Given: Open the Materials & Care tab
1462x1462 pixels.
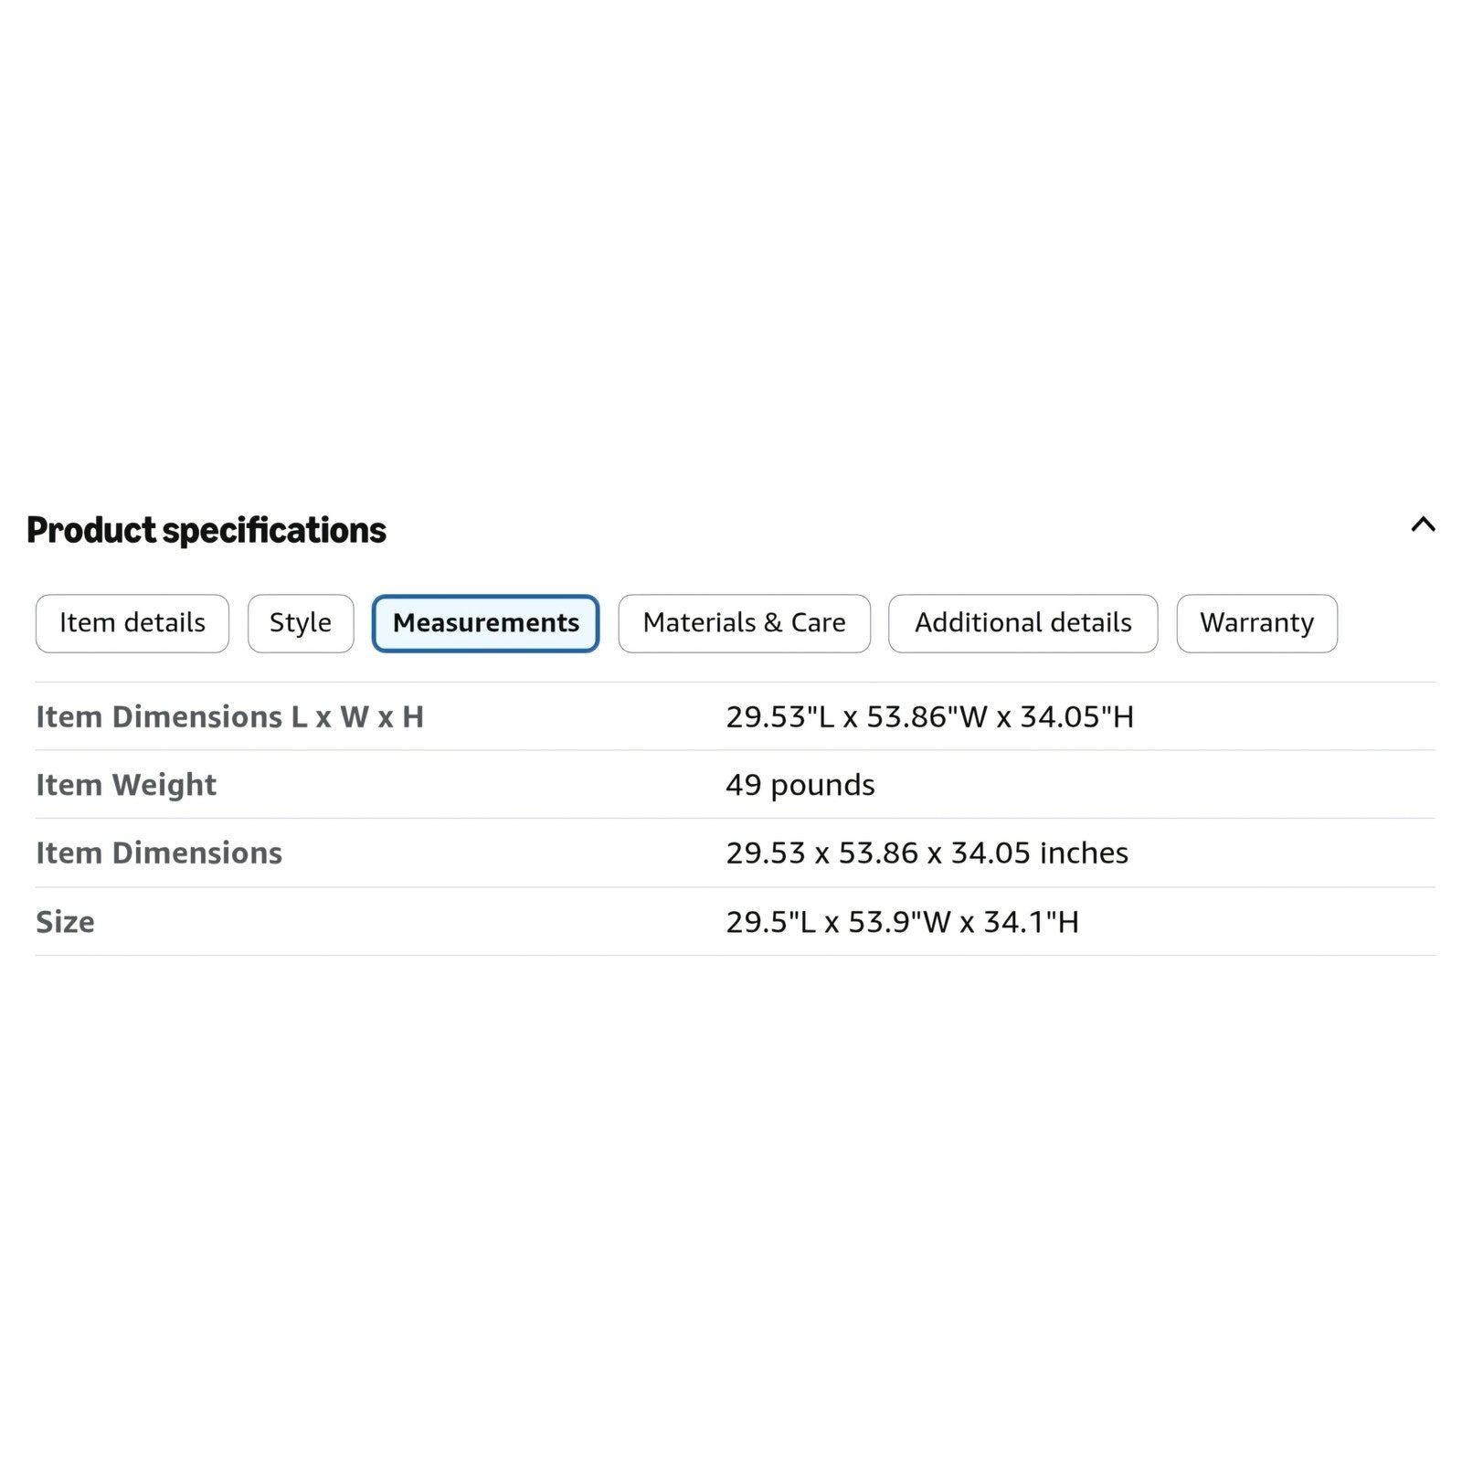Looking at the screenshot, I should [x=744, y=623].
